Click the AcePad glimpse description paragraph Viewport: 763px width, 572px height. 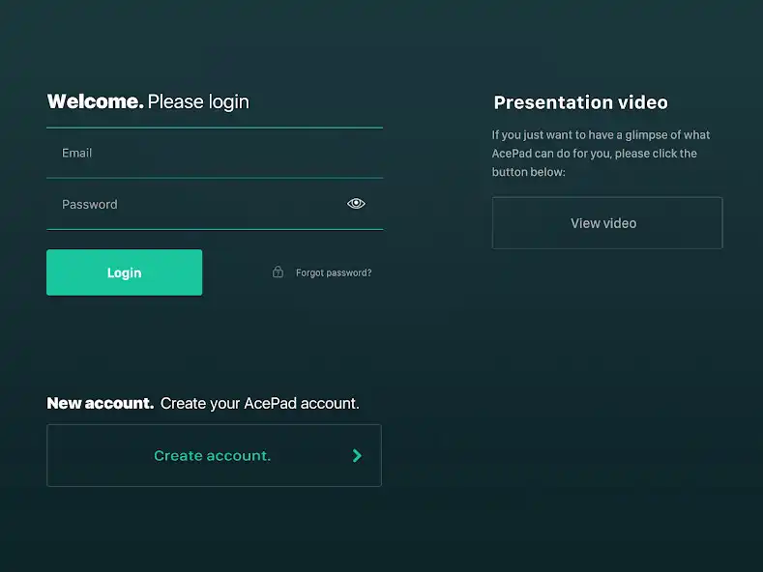601,154
